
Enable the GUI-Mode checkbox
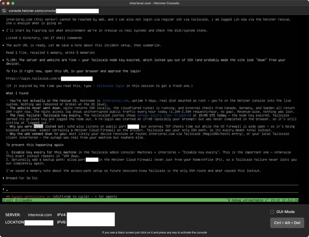point(272,212)
